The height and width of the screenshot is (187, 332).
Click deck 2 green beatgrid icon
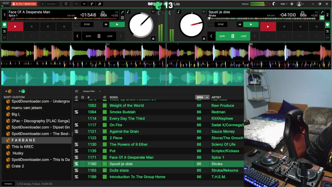coord(322,18)
